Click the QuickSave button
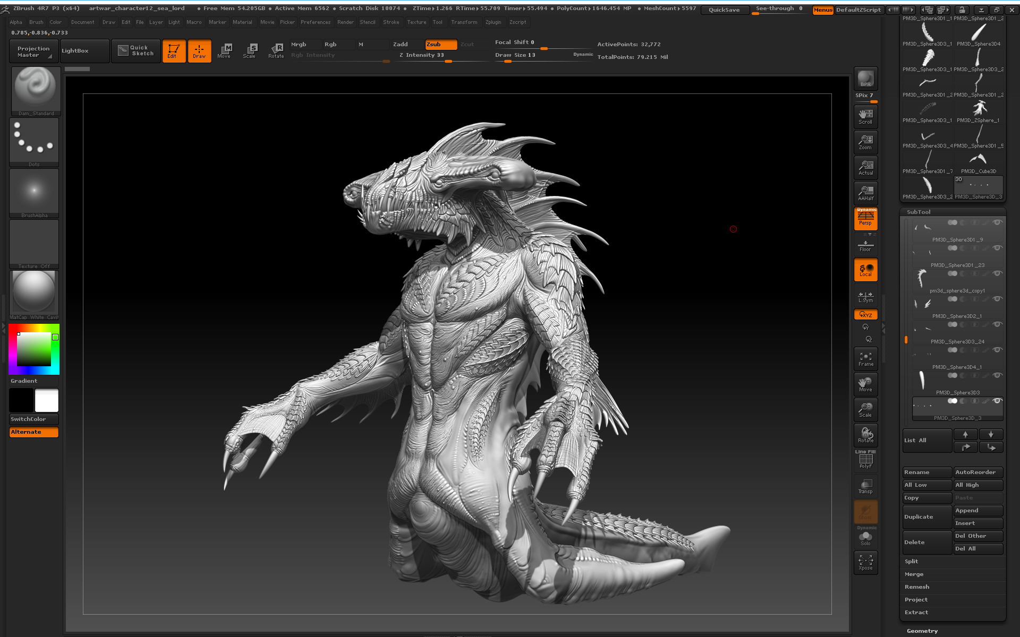Image resolution: width=1020 pixels, height=637 pixels. coord(724,10)
